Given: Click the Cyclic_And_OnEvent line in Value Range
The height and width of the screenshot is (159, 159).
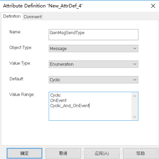Looking at the screenshot, I should [70, 105].
